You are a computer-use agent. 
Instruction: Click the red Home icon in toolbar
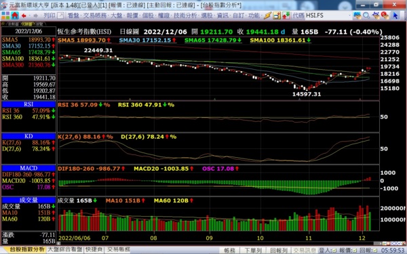[15, 16]
